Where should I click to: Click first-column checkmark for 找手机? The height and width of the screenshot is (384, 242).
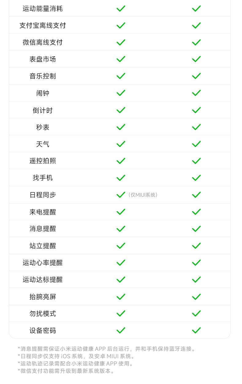point(121,178)
